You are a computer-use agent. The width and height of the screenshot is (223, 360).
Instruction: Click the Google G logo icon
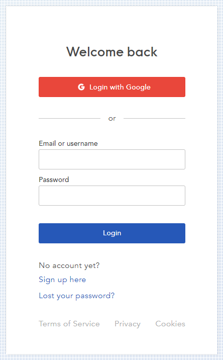click(x=81, y=87)
